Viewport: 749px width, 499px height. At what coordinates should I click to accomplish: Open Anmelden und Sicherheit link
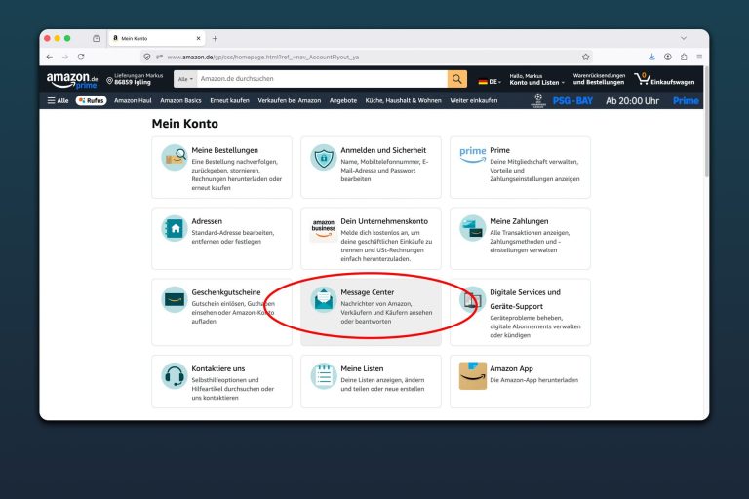(x=383, y=150)
